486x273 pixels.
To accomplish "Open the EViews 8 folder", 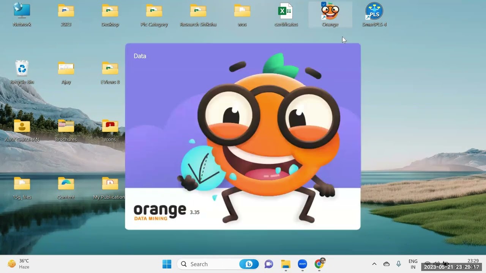I will coord(110,72).
